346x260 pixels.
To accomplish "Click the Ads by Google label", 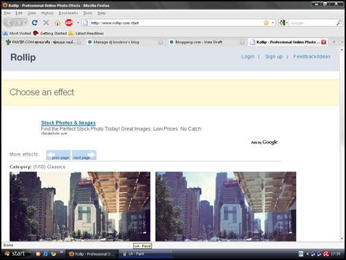I will (264, 142).
